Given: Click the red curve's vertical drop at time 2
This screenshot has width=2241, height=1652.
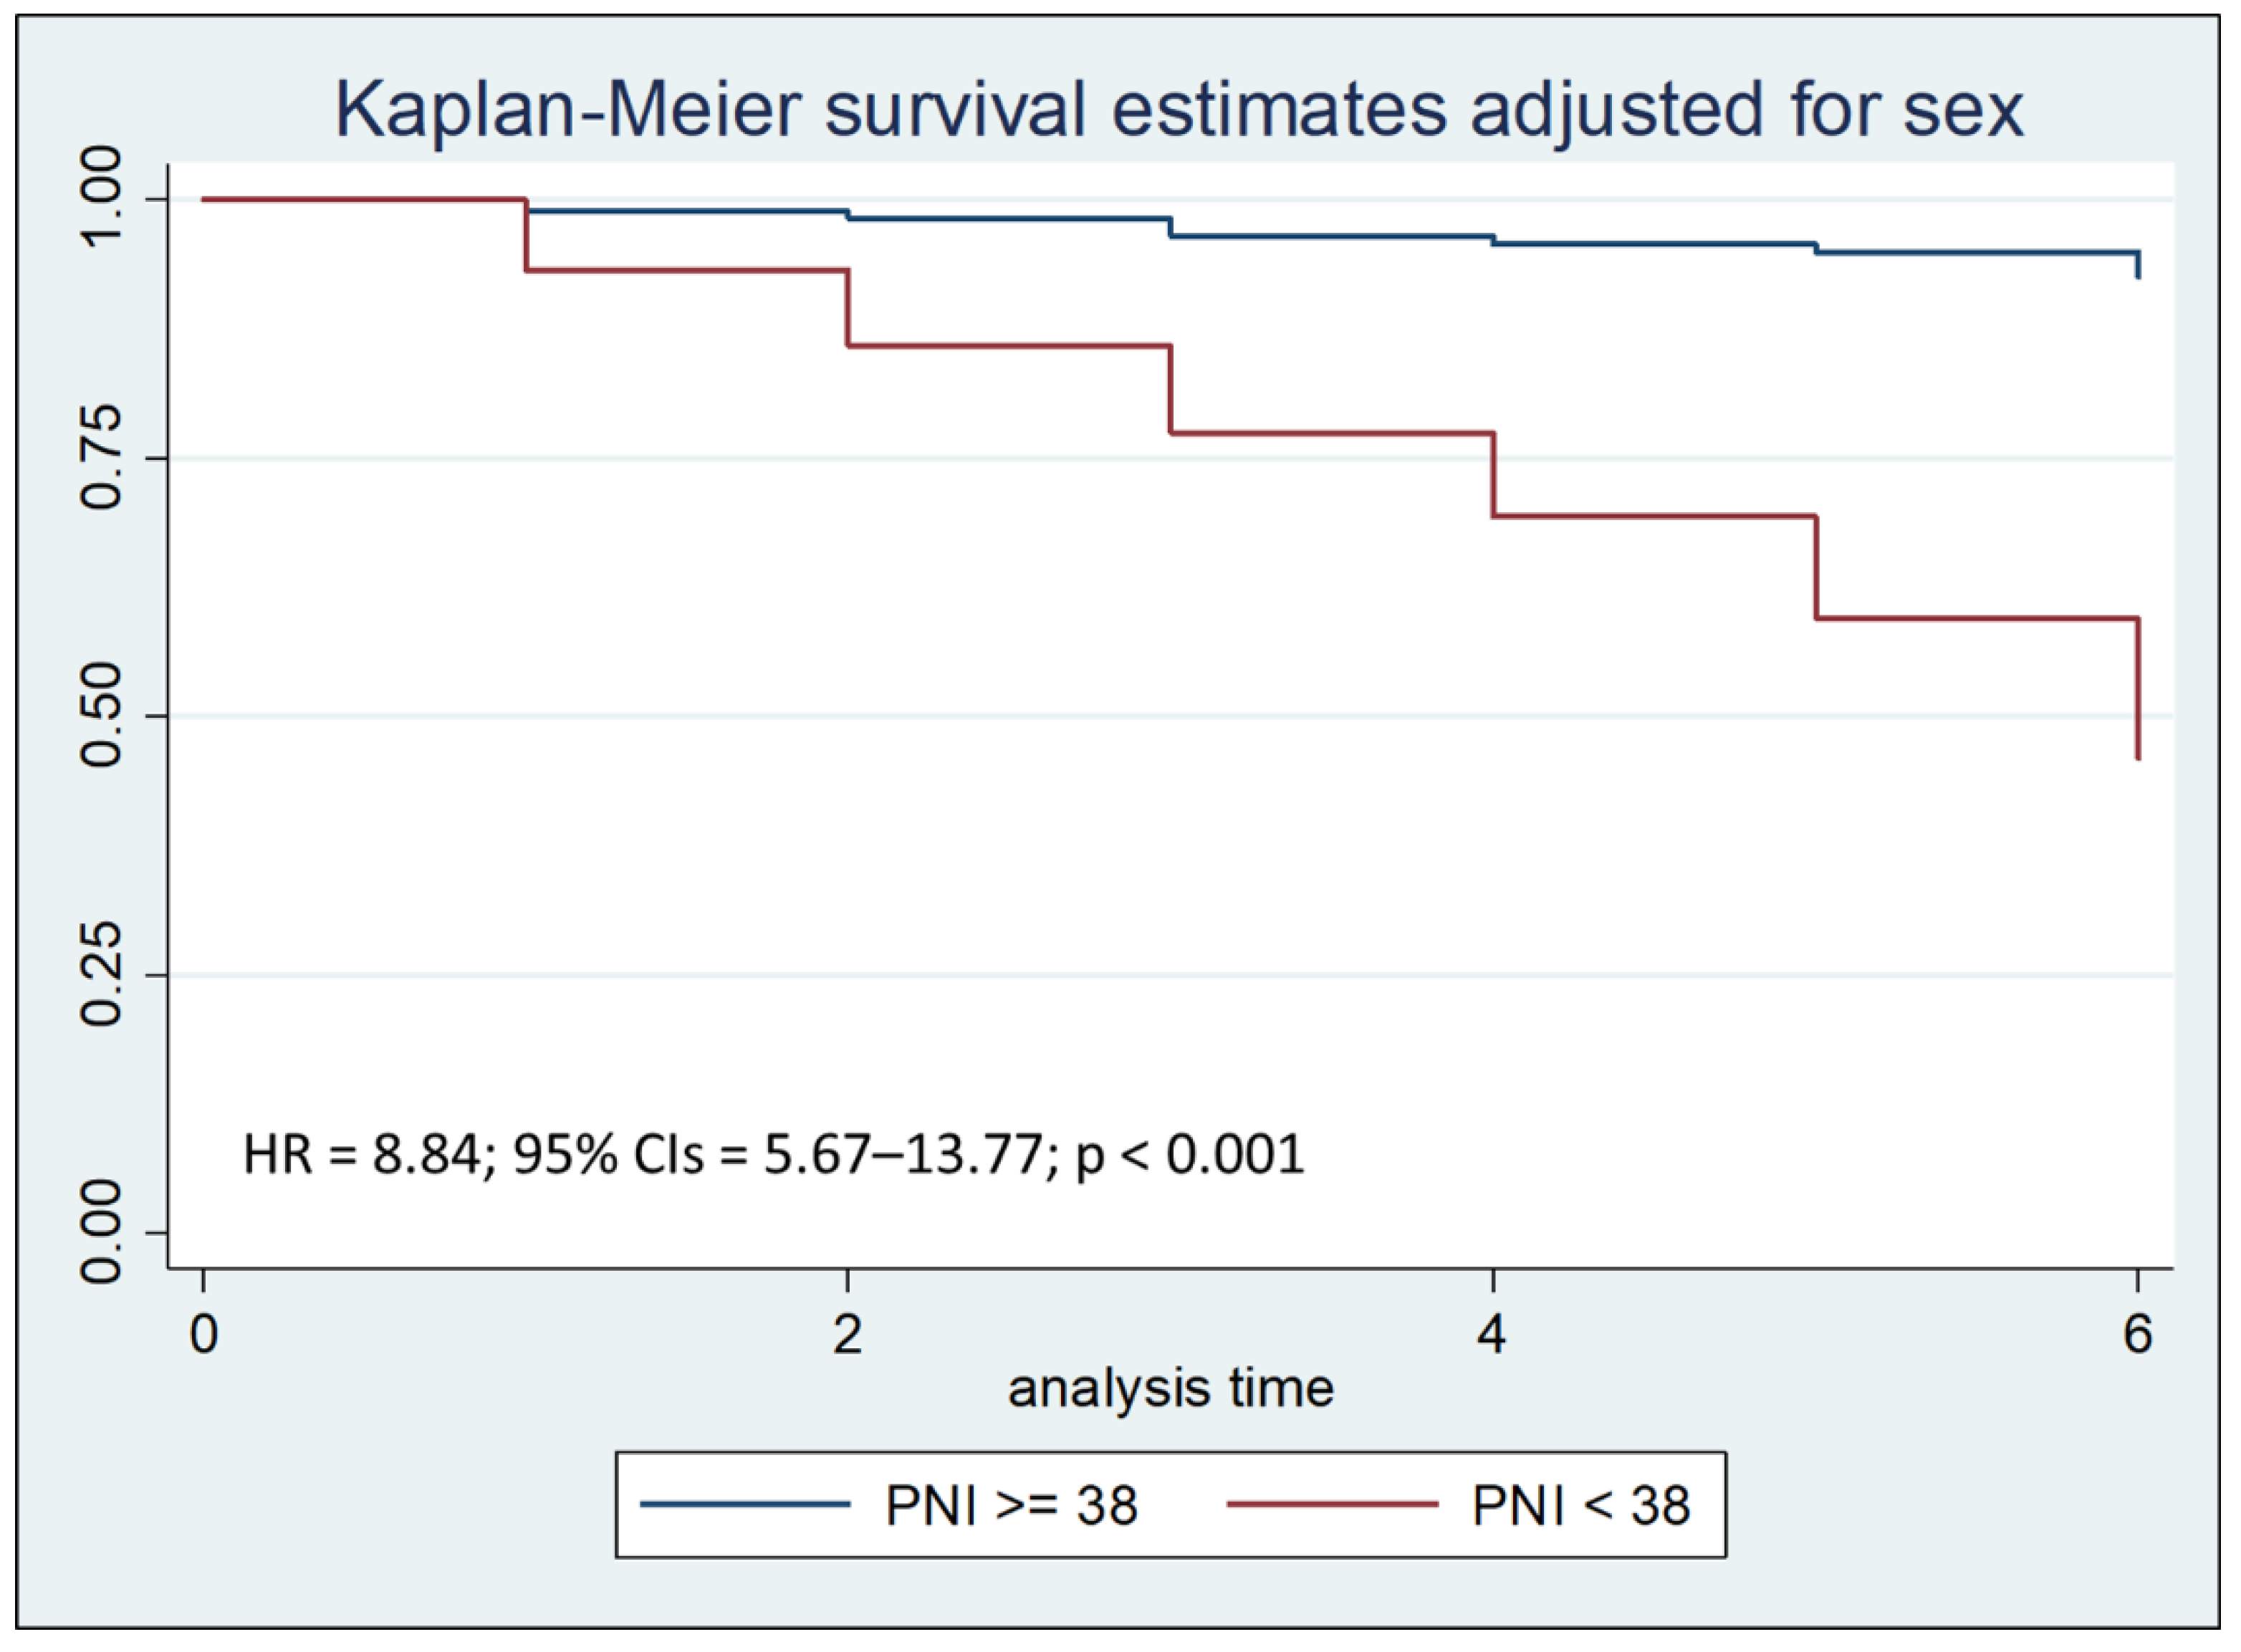Looking at the screenshot, I should [848, 308].
